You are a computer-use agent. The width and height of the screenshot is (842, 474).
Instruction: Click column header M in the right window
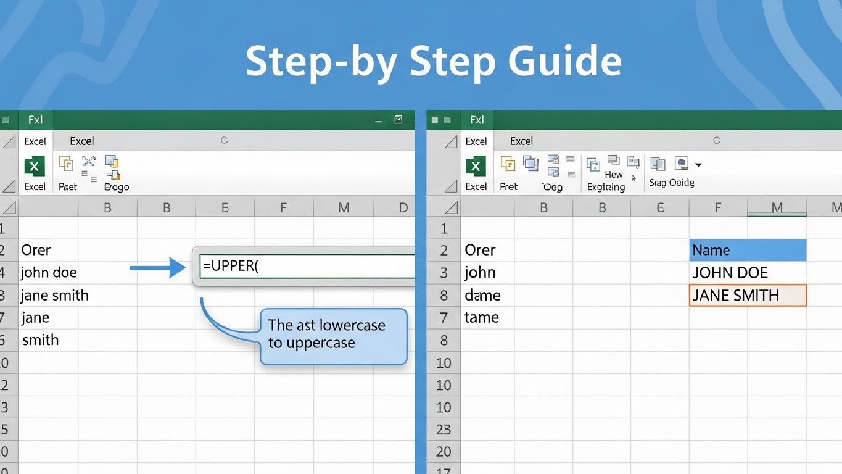tap(777, 207)
